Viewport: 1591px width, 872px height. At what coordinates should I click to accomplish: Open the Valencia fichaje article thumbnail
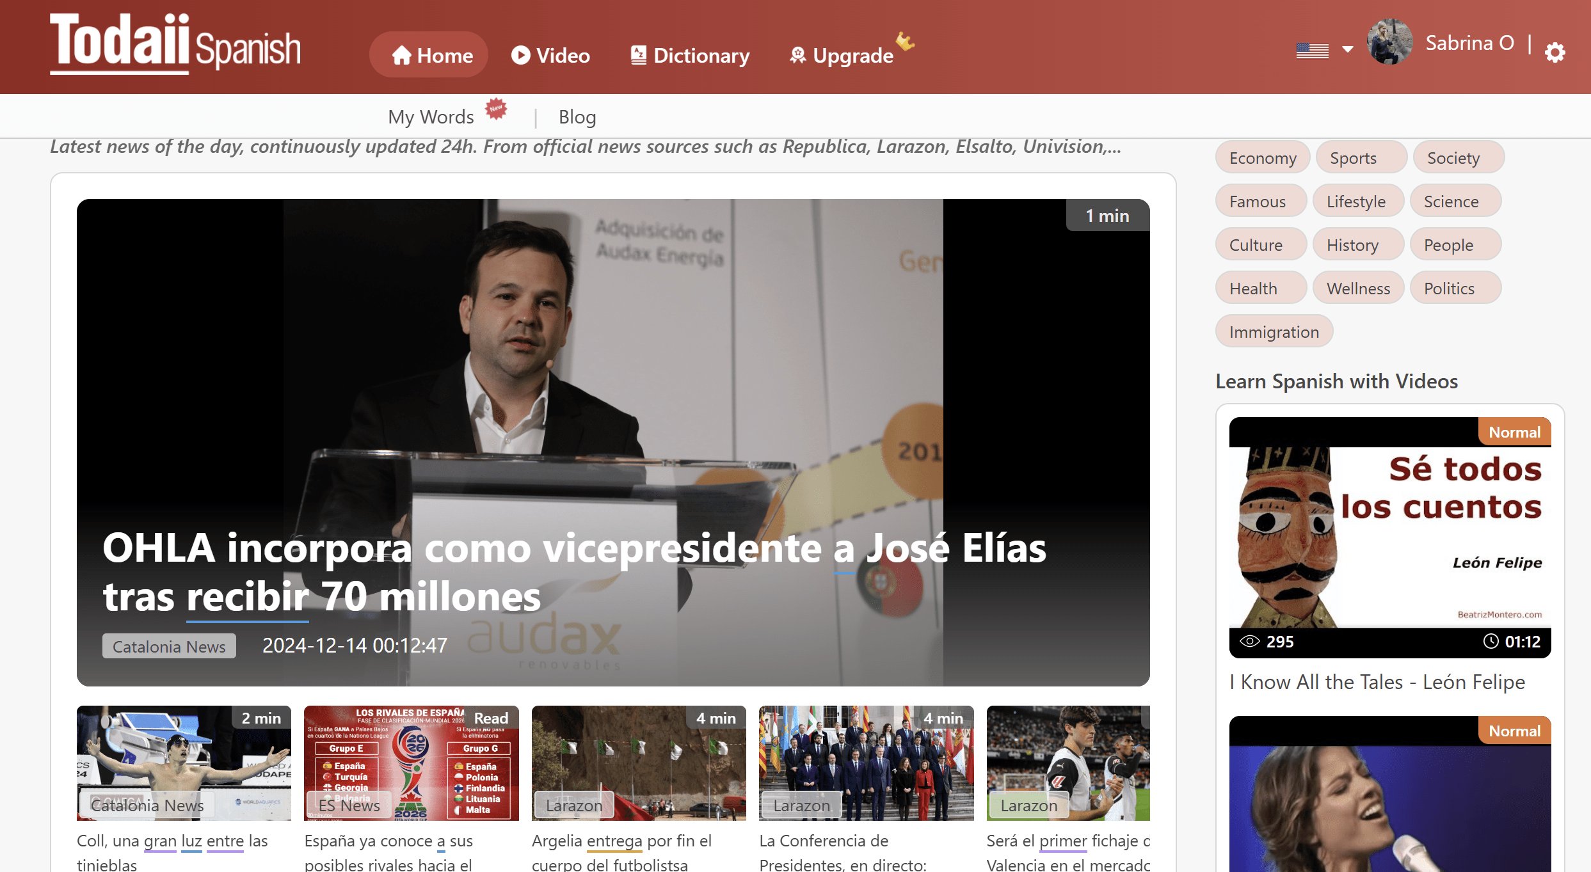(1068, 763)
